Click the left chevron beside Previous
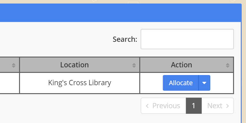246x123 pixels. 147,106
